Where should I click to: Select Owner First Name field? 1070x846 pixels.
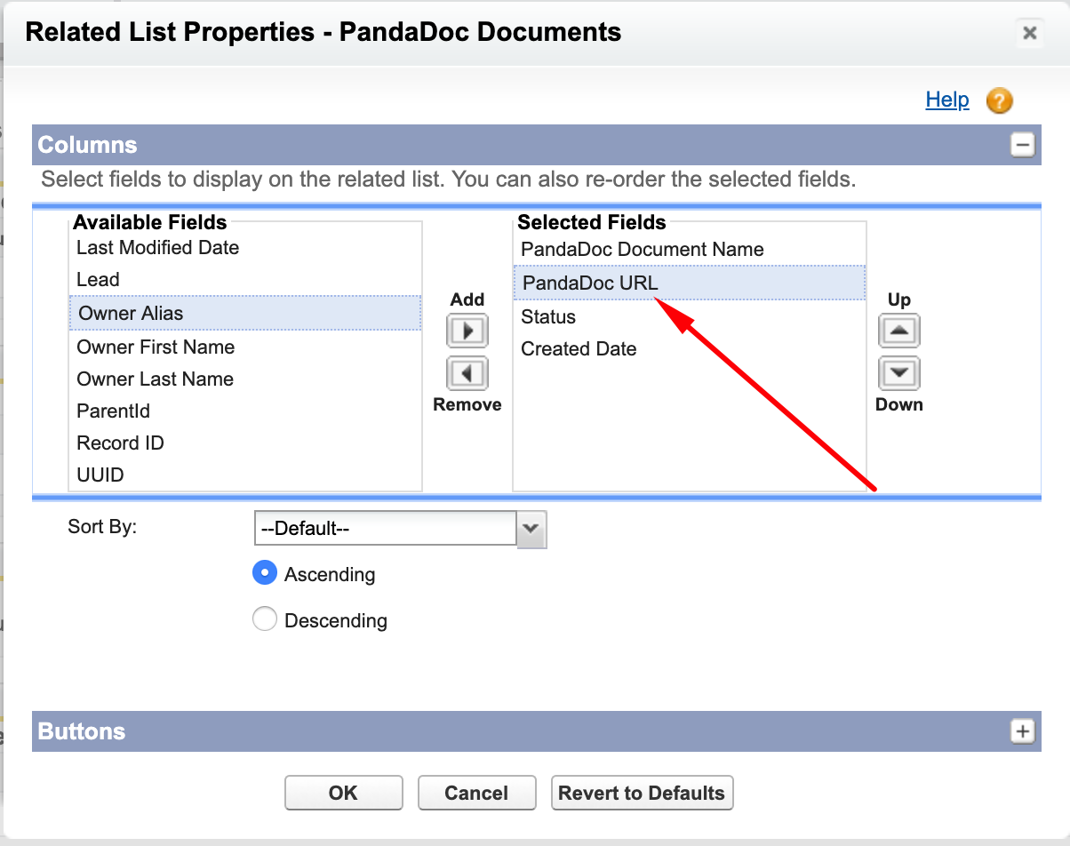point(245,347)
